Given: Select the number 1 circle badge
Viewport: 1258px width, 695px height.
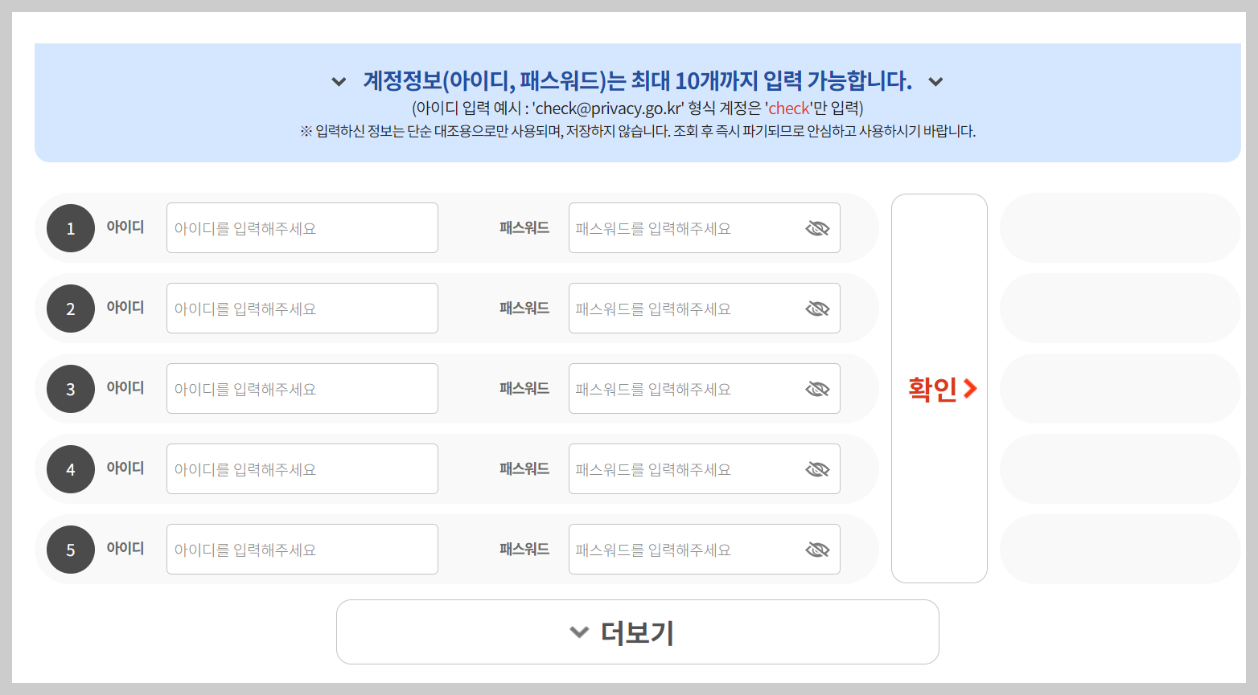Looking at the screenshot, I should click(70, 227).
